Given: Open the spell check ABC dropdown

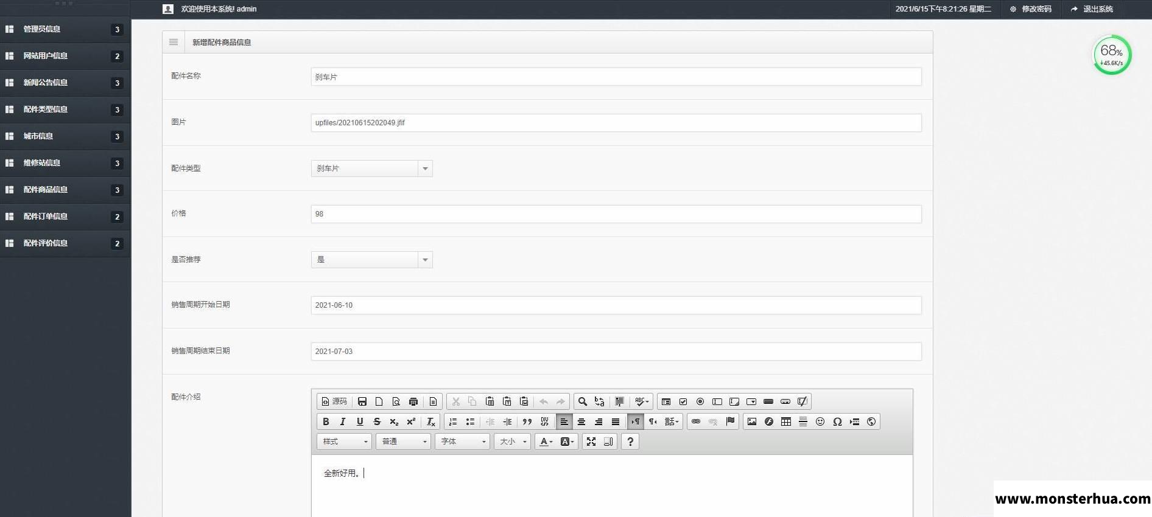Looking at the screenshot, I should (x=641, y=401).
